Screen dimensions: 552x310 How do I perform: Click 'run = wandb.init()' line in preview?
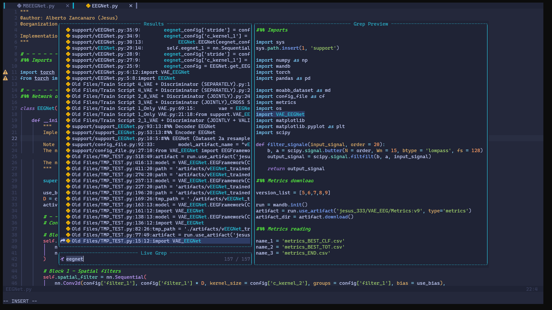[282, 205]
